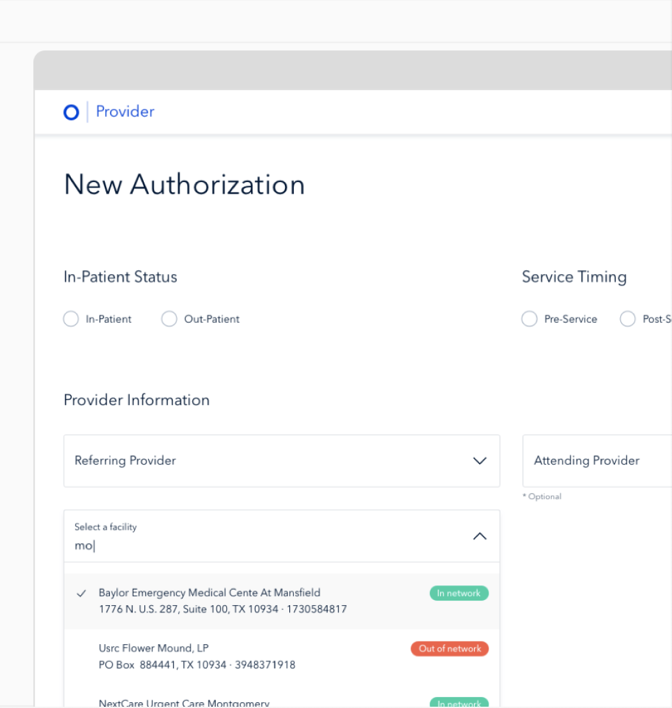Click the Service Timing section heading

pos(574,277)
